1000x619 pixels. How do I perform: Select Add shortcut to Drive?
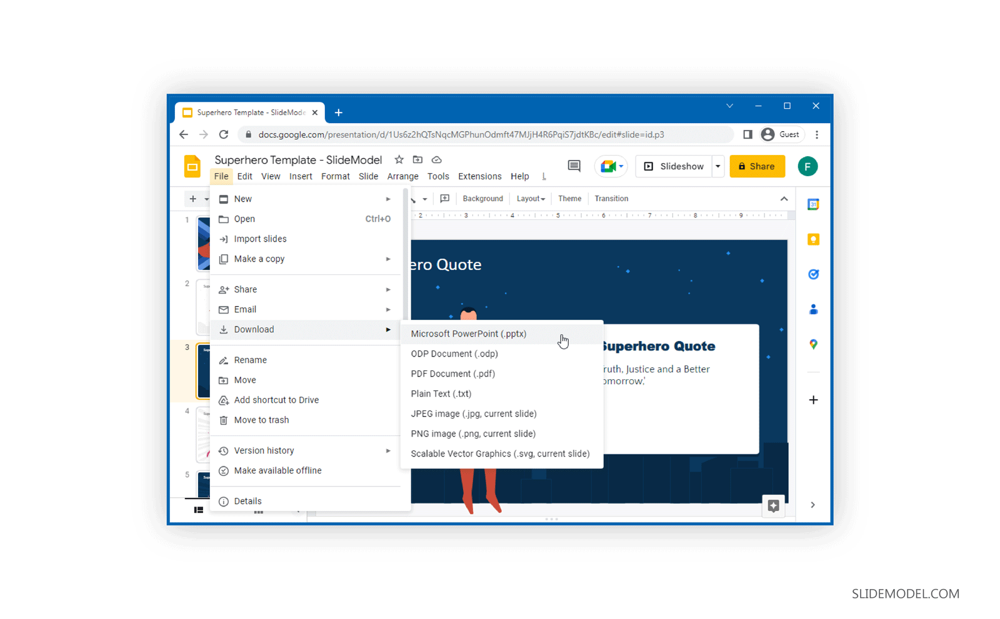[x=306, y=400]
